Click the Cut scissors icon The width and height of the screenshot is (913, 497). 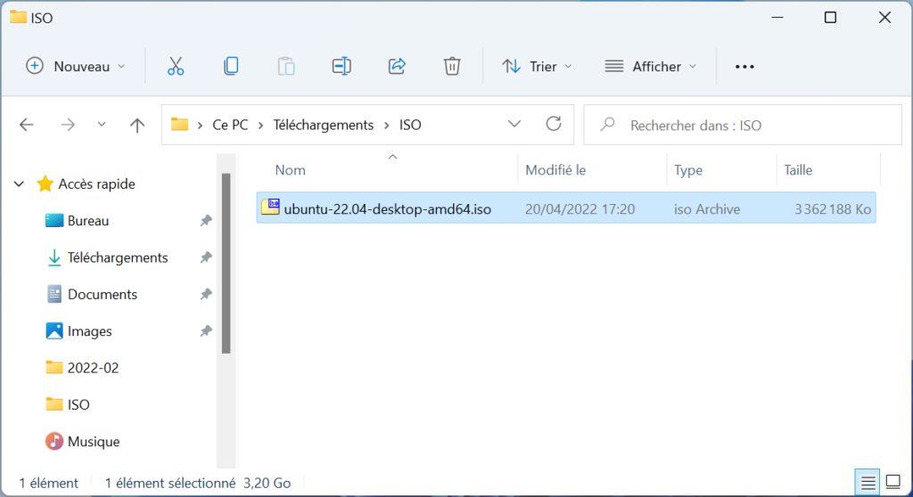(x=176, y=66)
